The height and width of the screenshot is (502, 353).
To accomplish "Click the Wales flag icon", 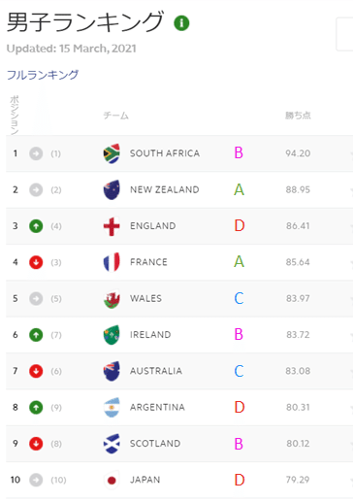I will [112, 298].
